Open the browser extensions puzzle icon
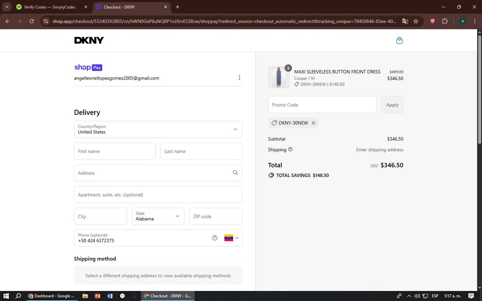Screen dimensions: 482x301 [445, 21]
